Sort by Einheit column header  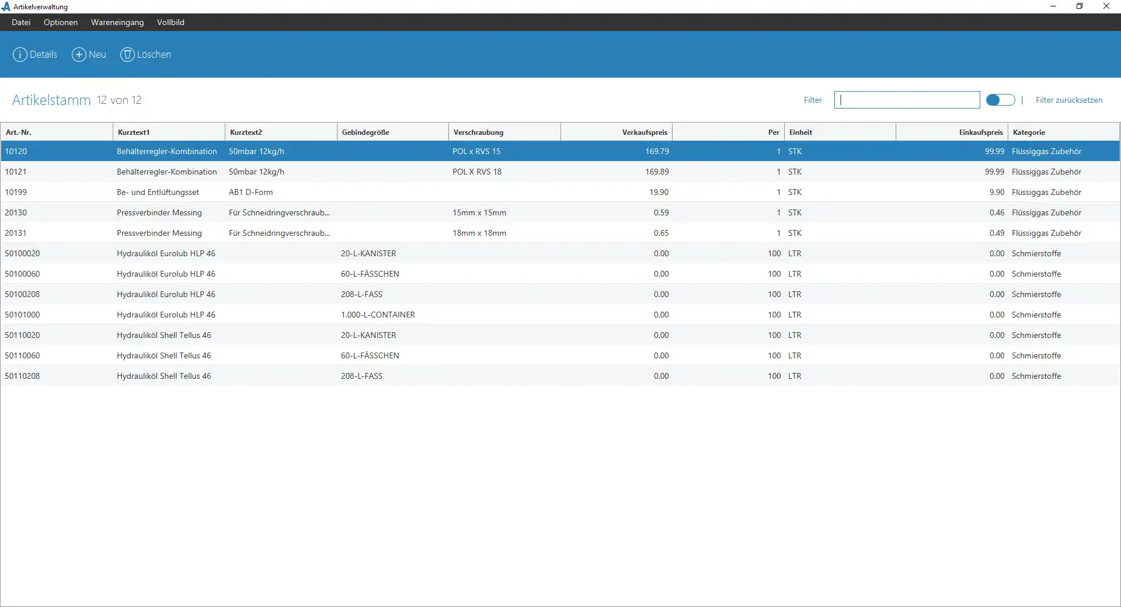click(840, 132)
